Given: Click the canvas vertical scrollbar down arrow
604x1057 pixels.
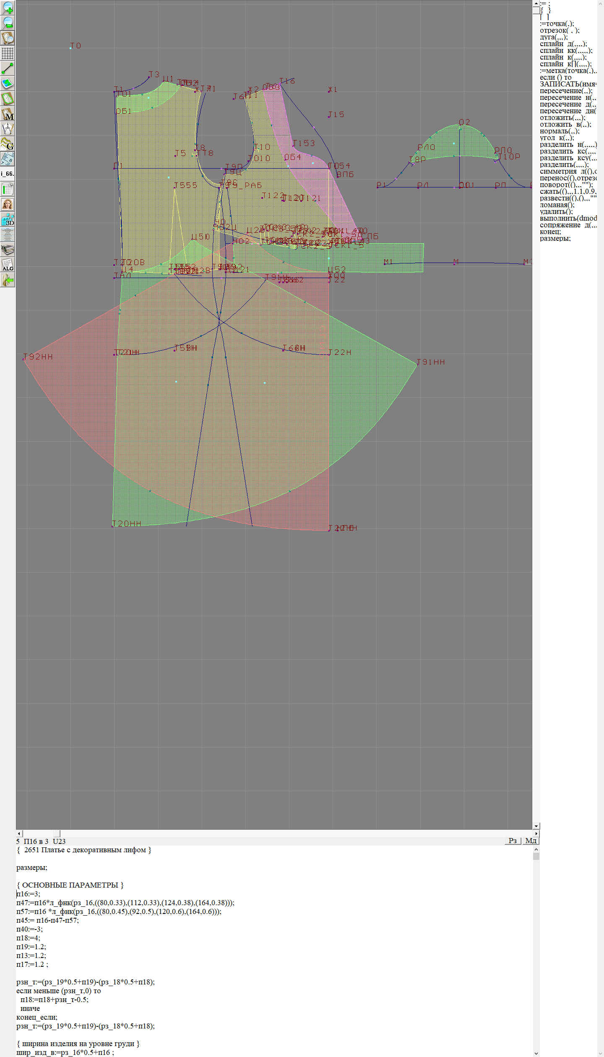Looking at the screenshot, I should 536,826.
